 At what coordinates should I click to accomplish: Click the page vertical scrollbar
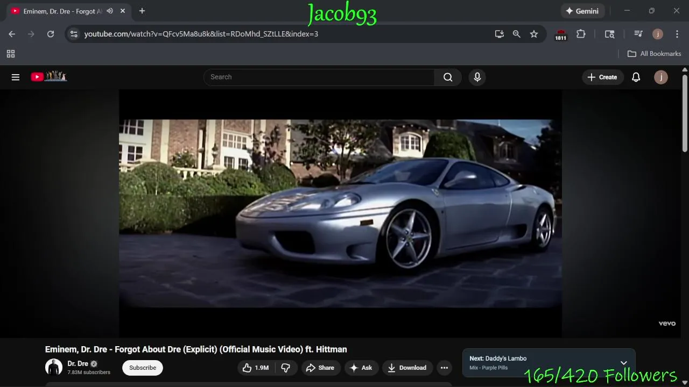click(685, 113)
